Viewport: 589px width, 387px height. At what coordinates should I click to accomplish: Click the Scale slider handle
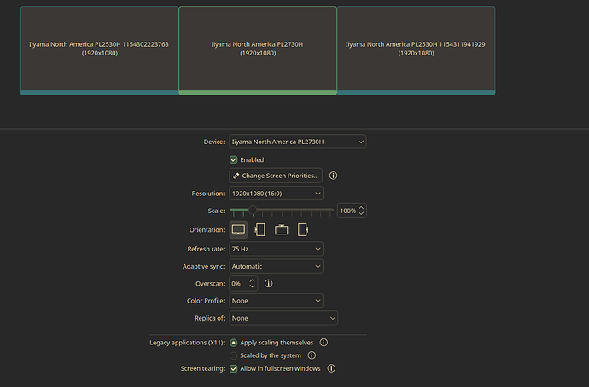tap(253, 210)
